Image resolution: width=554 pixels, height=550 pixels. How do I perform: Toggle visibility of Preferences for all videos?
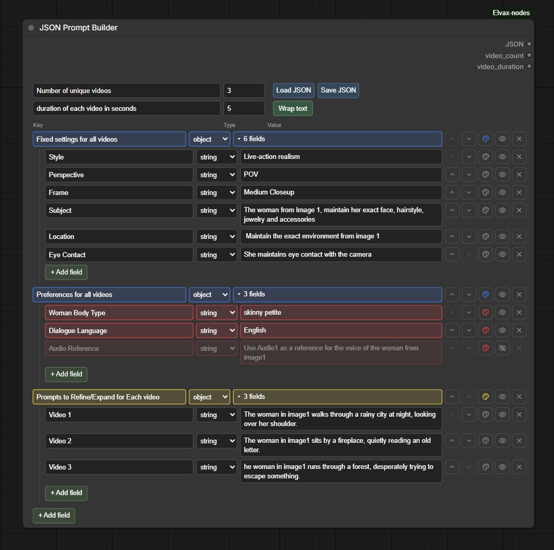tap(502, 294)
